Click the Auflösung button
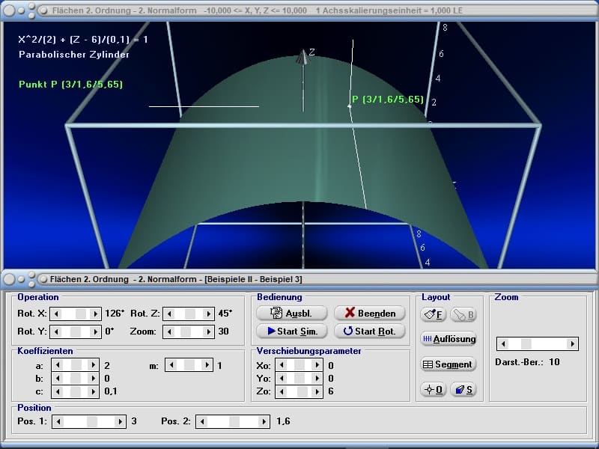This screenshot has width=599, height=449. [x=449, y=339]
